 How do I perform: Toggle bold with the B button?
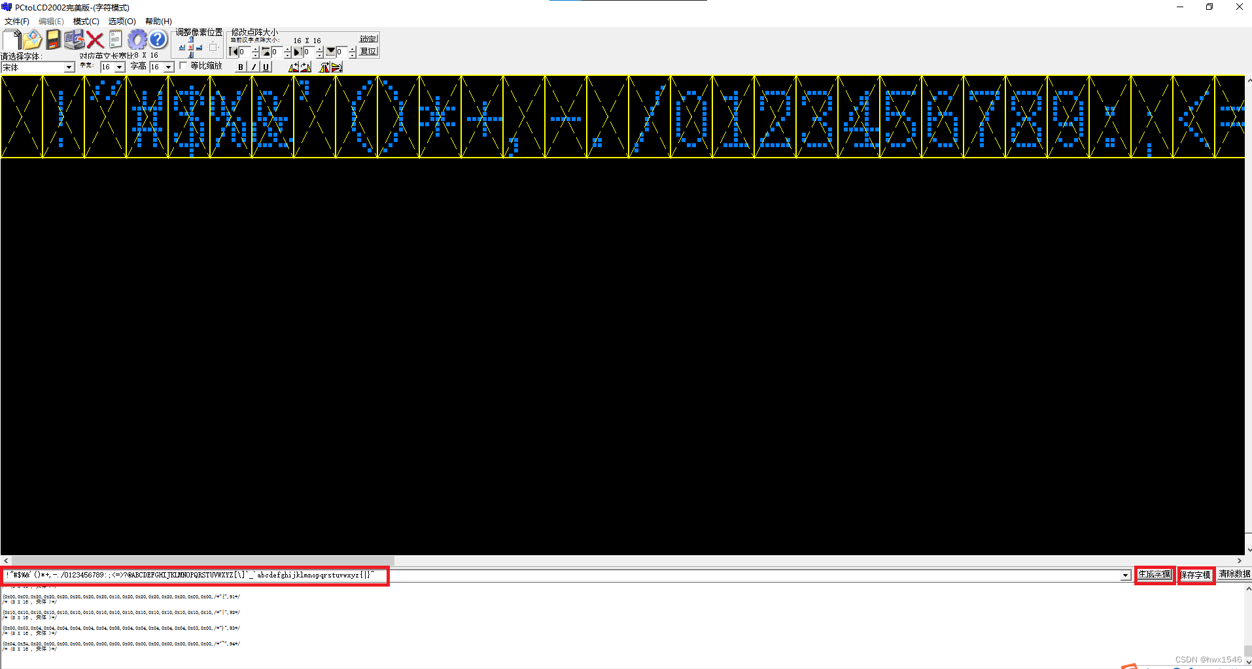(241, 67)
